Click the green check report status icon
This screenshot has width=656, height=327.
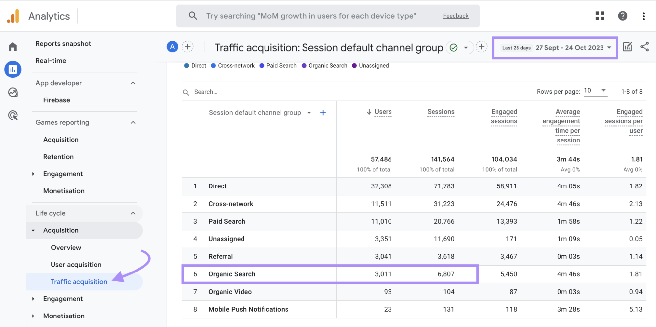(454, 48)
